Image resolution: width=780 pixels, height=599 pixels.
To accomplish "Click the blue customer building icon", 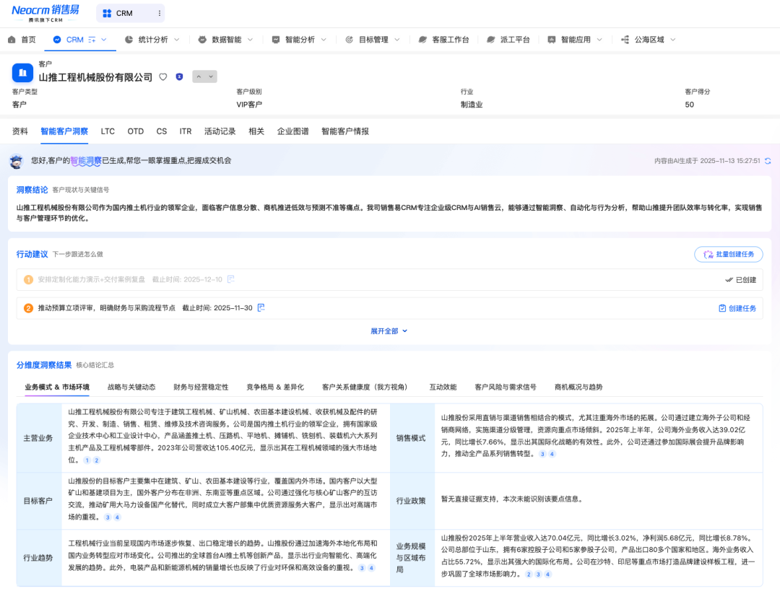I will click(22, 73).
